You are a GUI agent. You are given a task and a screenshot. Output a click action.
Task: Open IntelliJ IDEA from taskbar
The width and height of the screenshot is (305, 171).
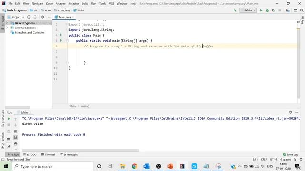pos(182,166)
